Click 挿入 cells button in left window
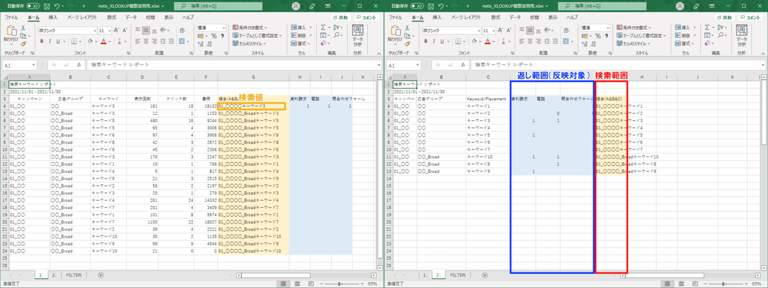 coord(301,28)
